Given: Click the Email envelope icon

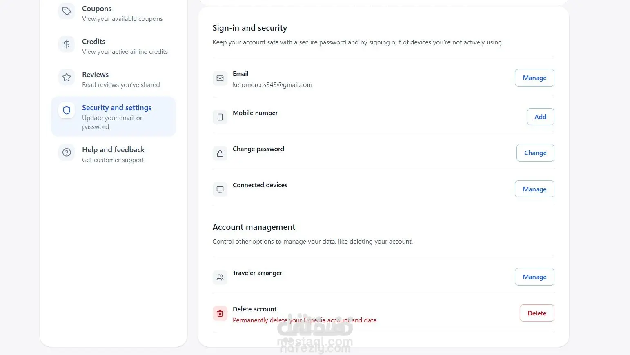Looking at the screenshot, I should pos(220,78).
